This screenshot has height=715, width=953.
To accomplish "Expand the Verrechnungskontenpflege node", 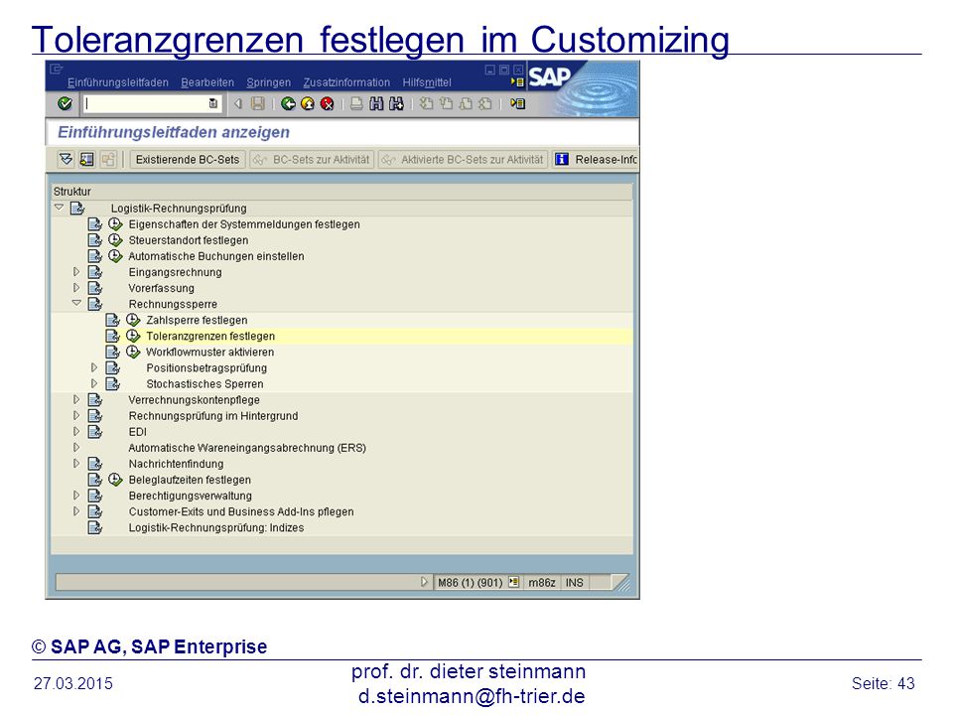I will click(x=76, y=399).
